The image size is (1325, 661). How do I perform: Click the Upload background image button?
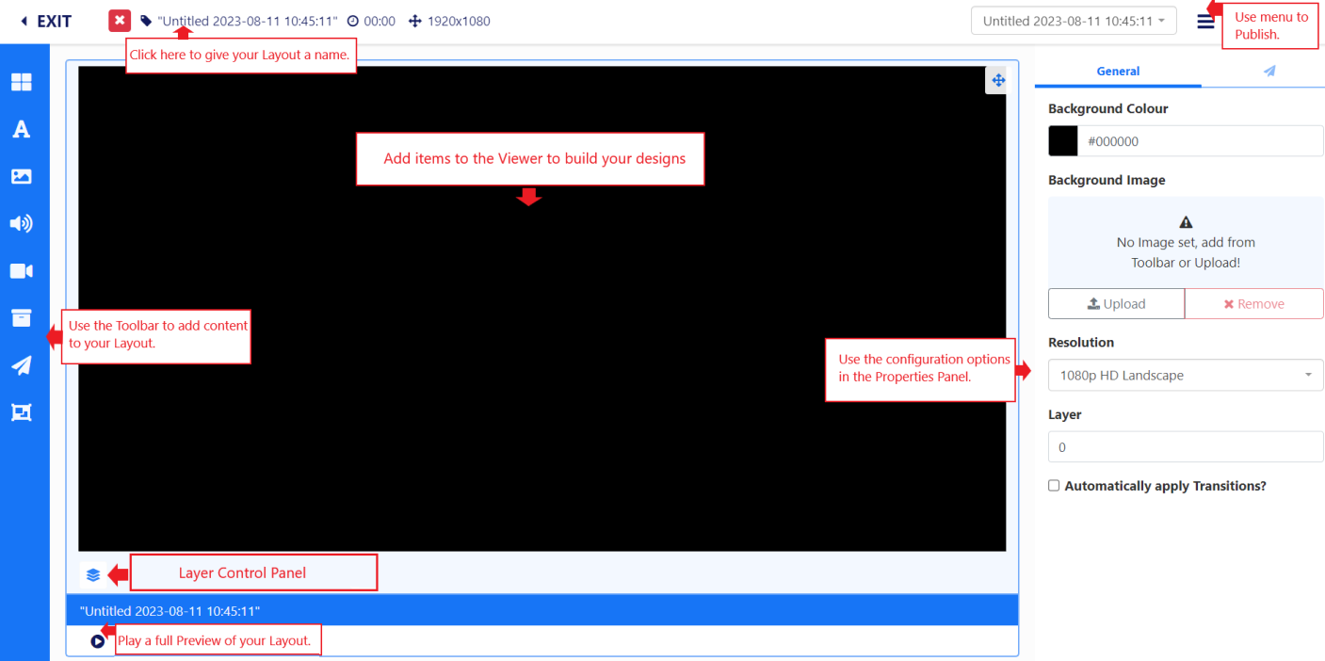[x=1116, y=304]
